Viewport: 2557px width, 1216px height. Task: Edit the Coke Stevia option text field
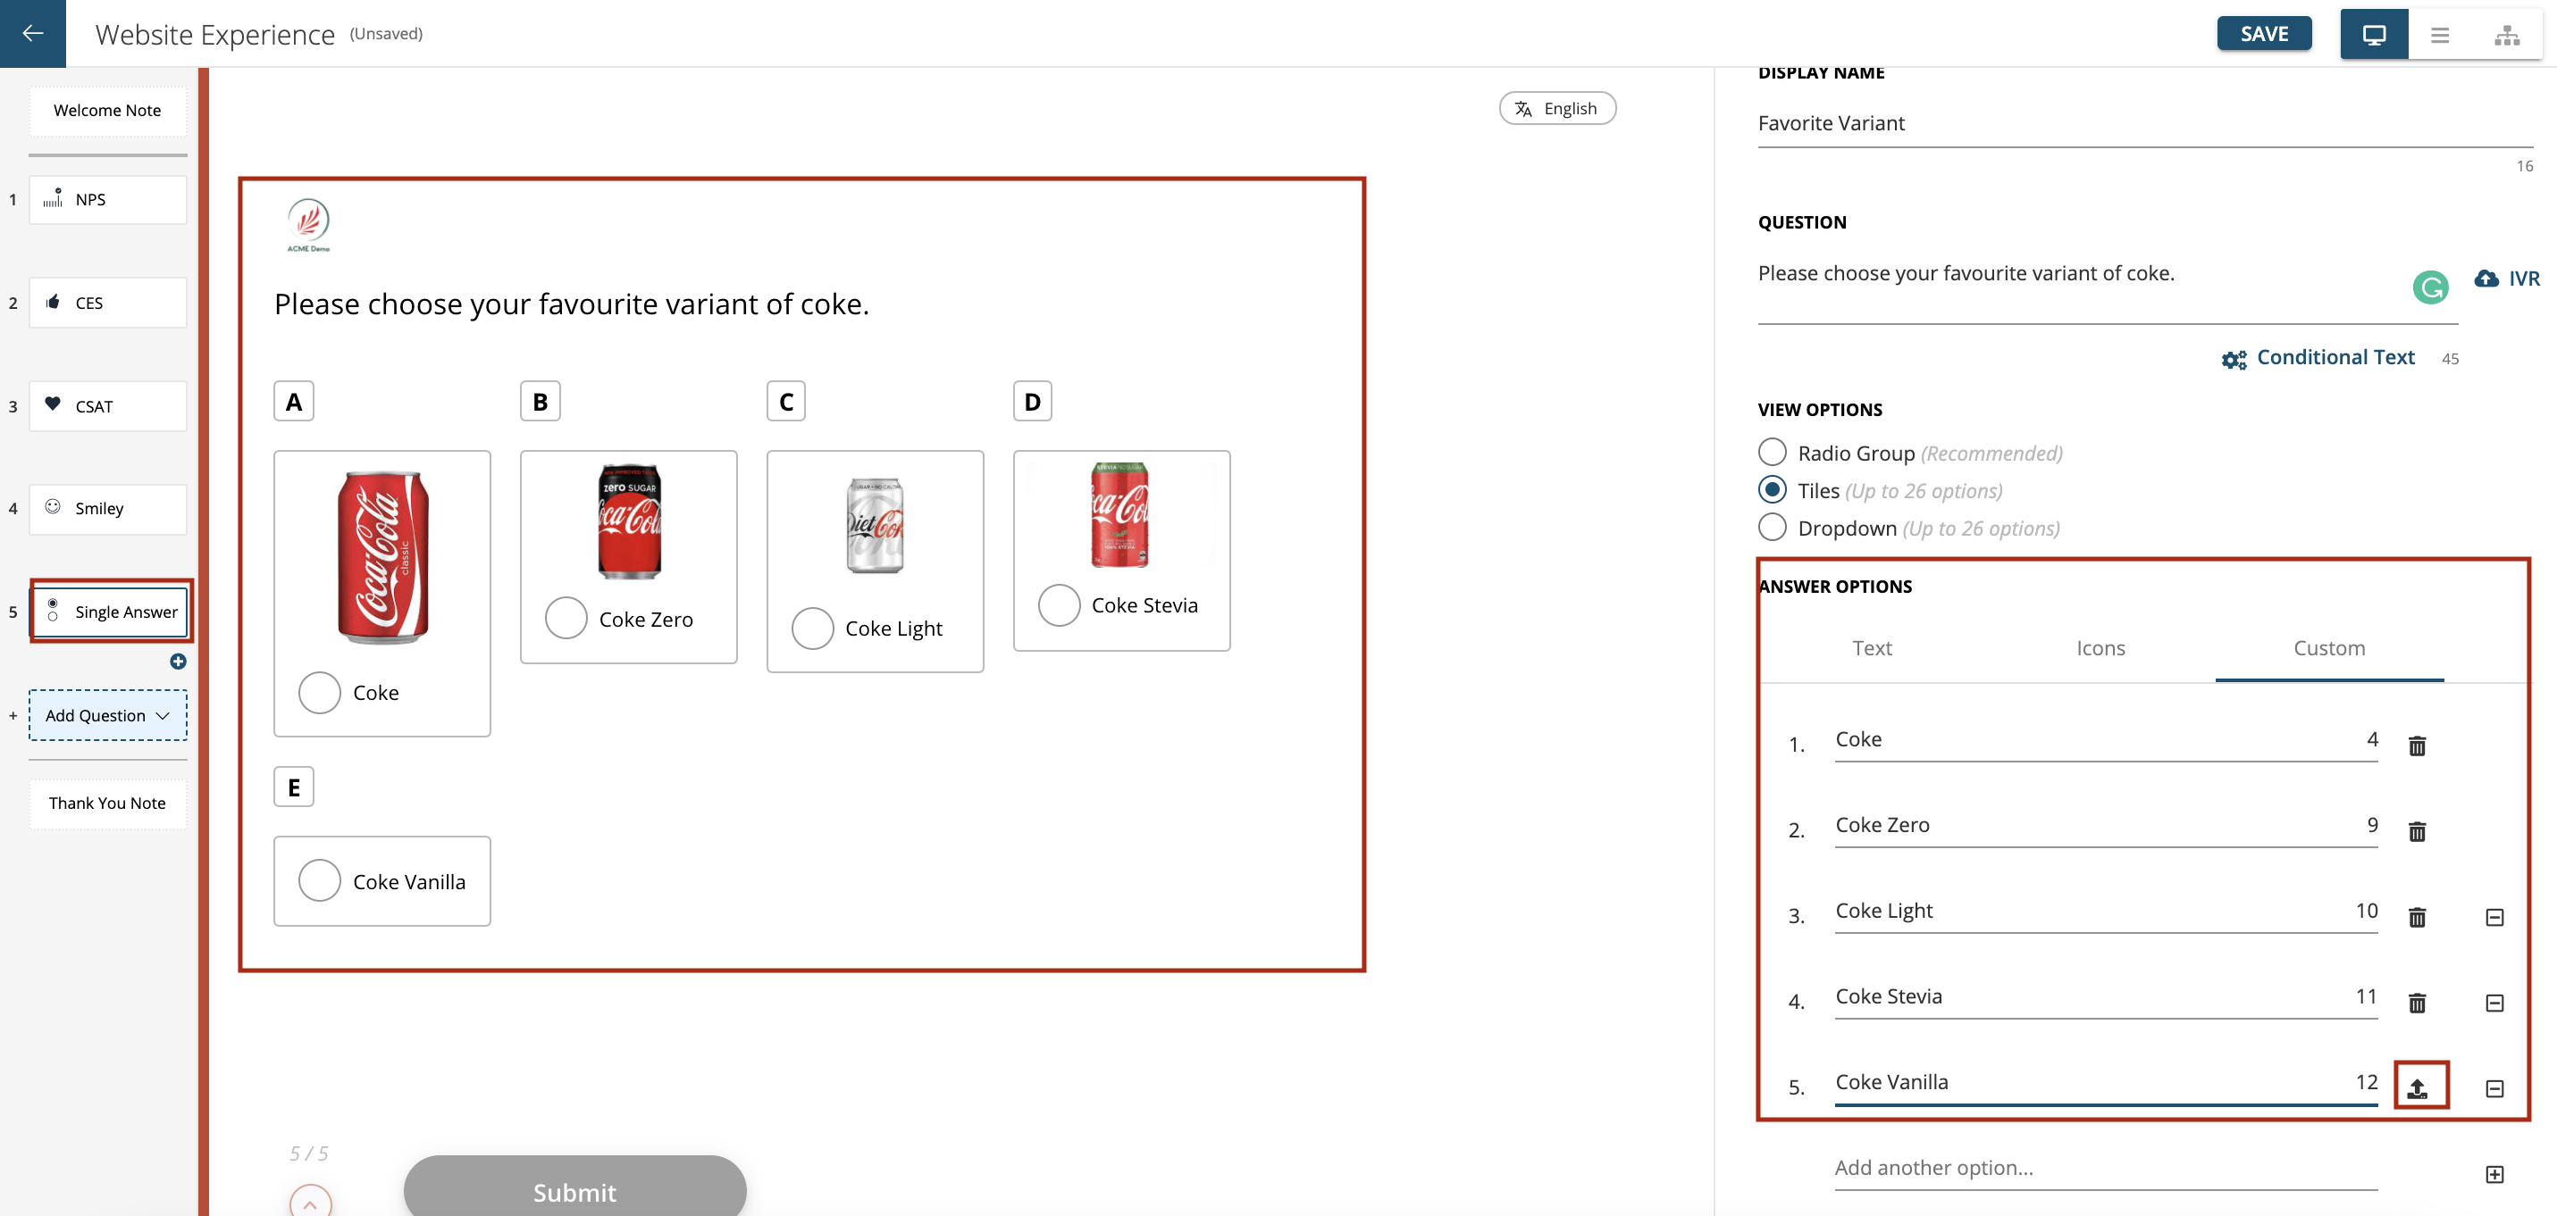[2105, 996]
